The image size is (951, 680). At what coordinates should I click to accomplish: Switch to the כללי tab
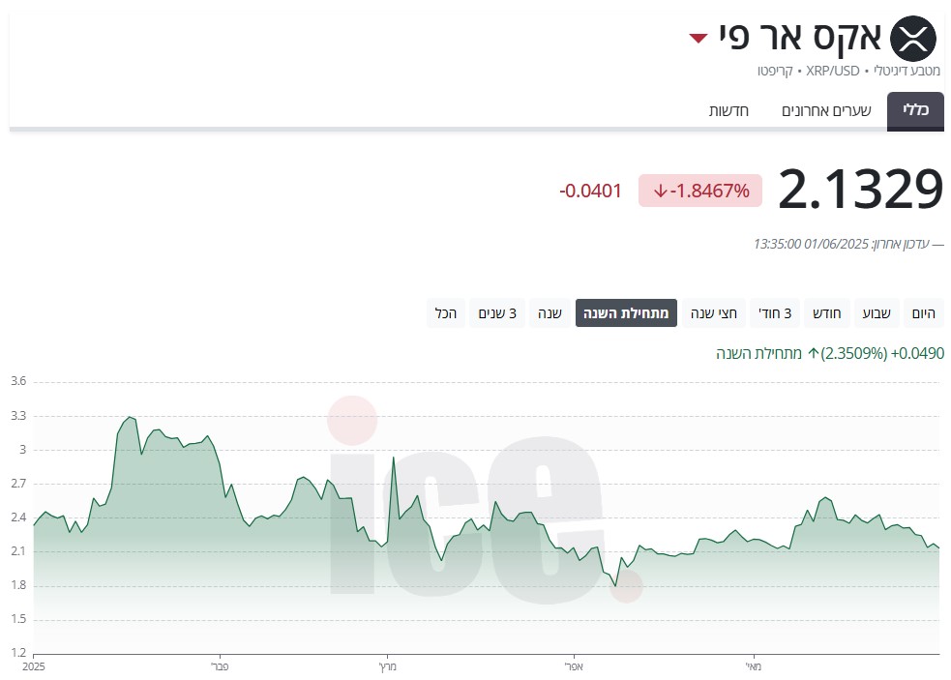pyautogui.click(x=915, y=110)
